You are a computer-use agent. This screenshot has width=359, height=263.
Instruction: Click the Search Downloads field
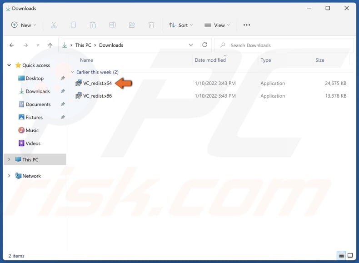pos(284,45)
